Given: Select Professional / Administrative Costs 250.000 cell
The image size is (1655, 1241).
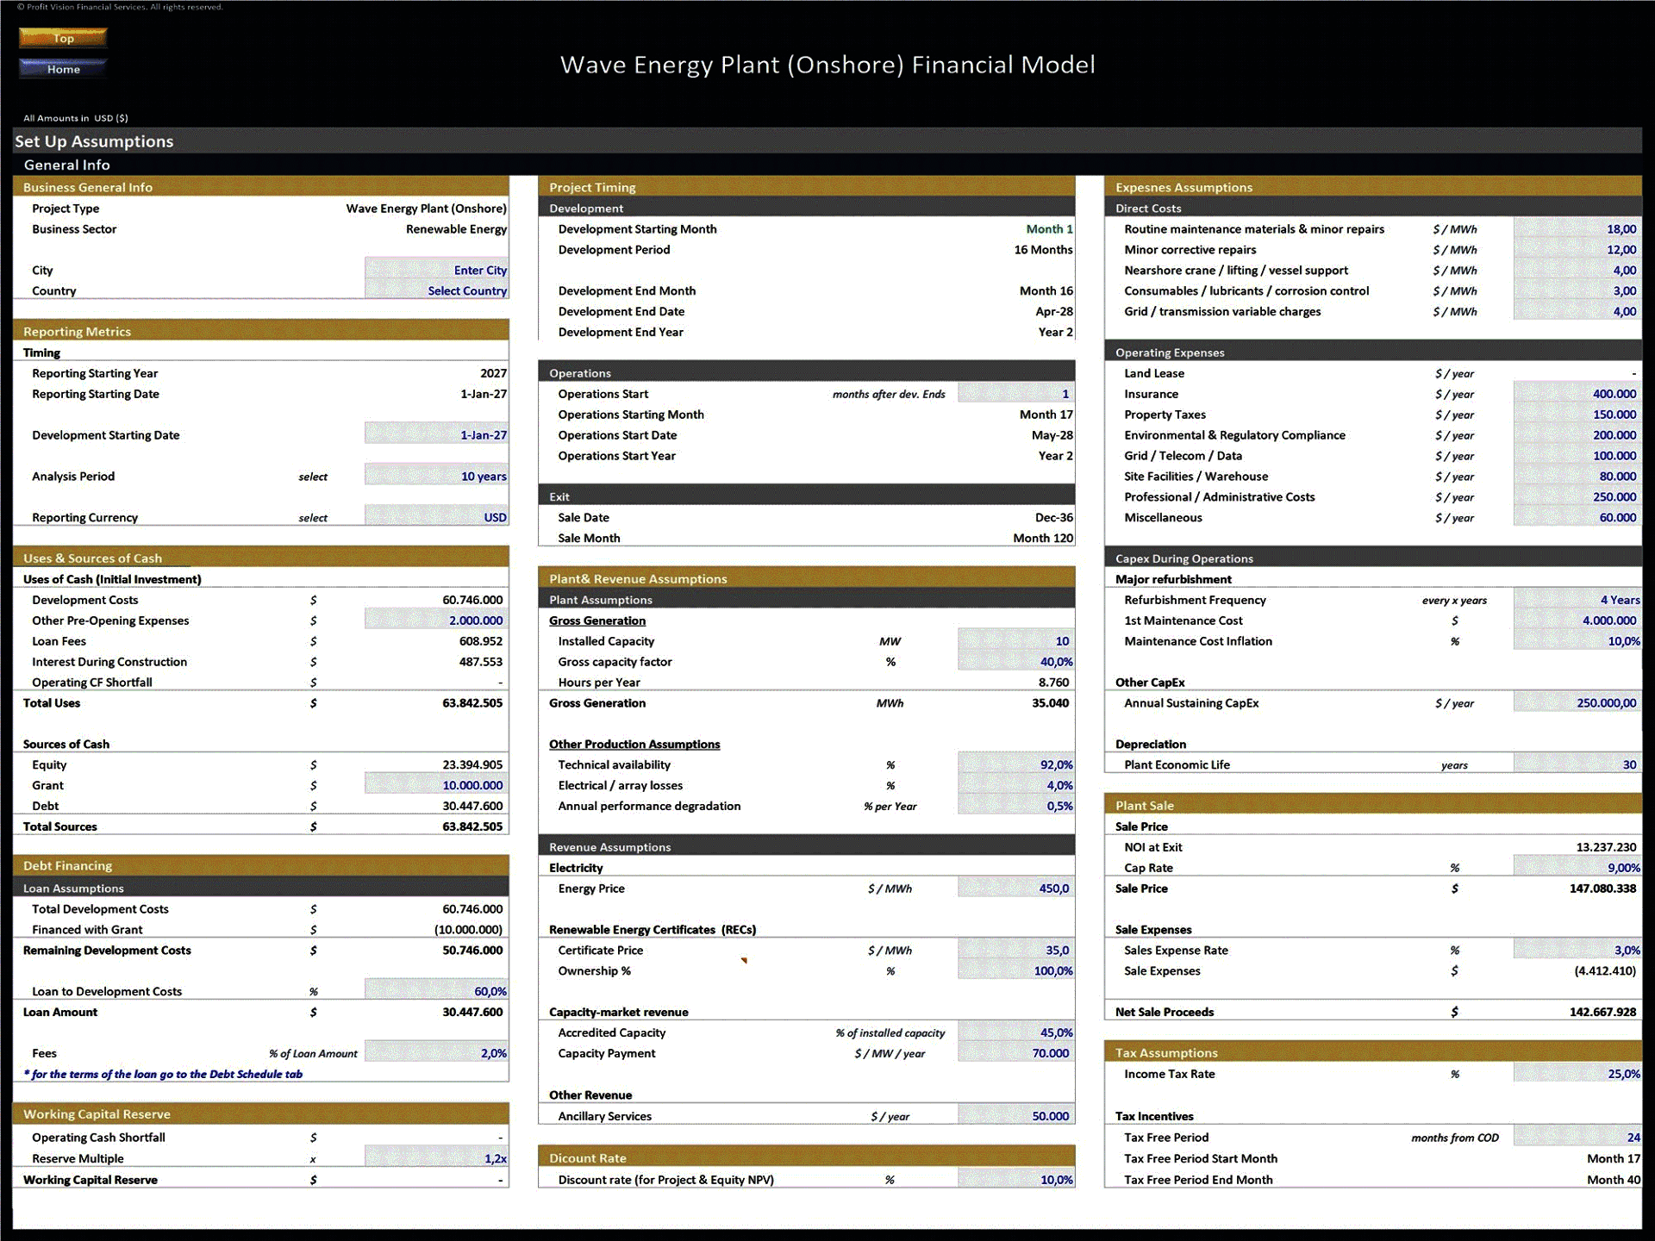Looking at the screenshot, I should coord(1577,497).
